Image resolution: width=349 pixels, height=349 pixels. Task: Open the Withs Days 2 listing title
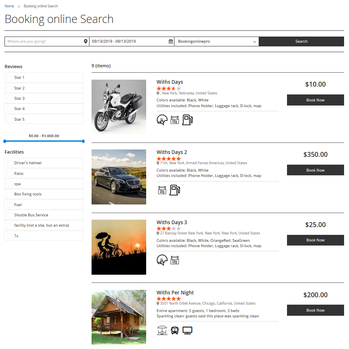coord(172,152)
